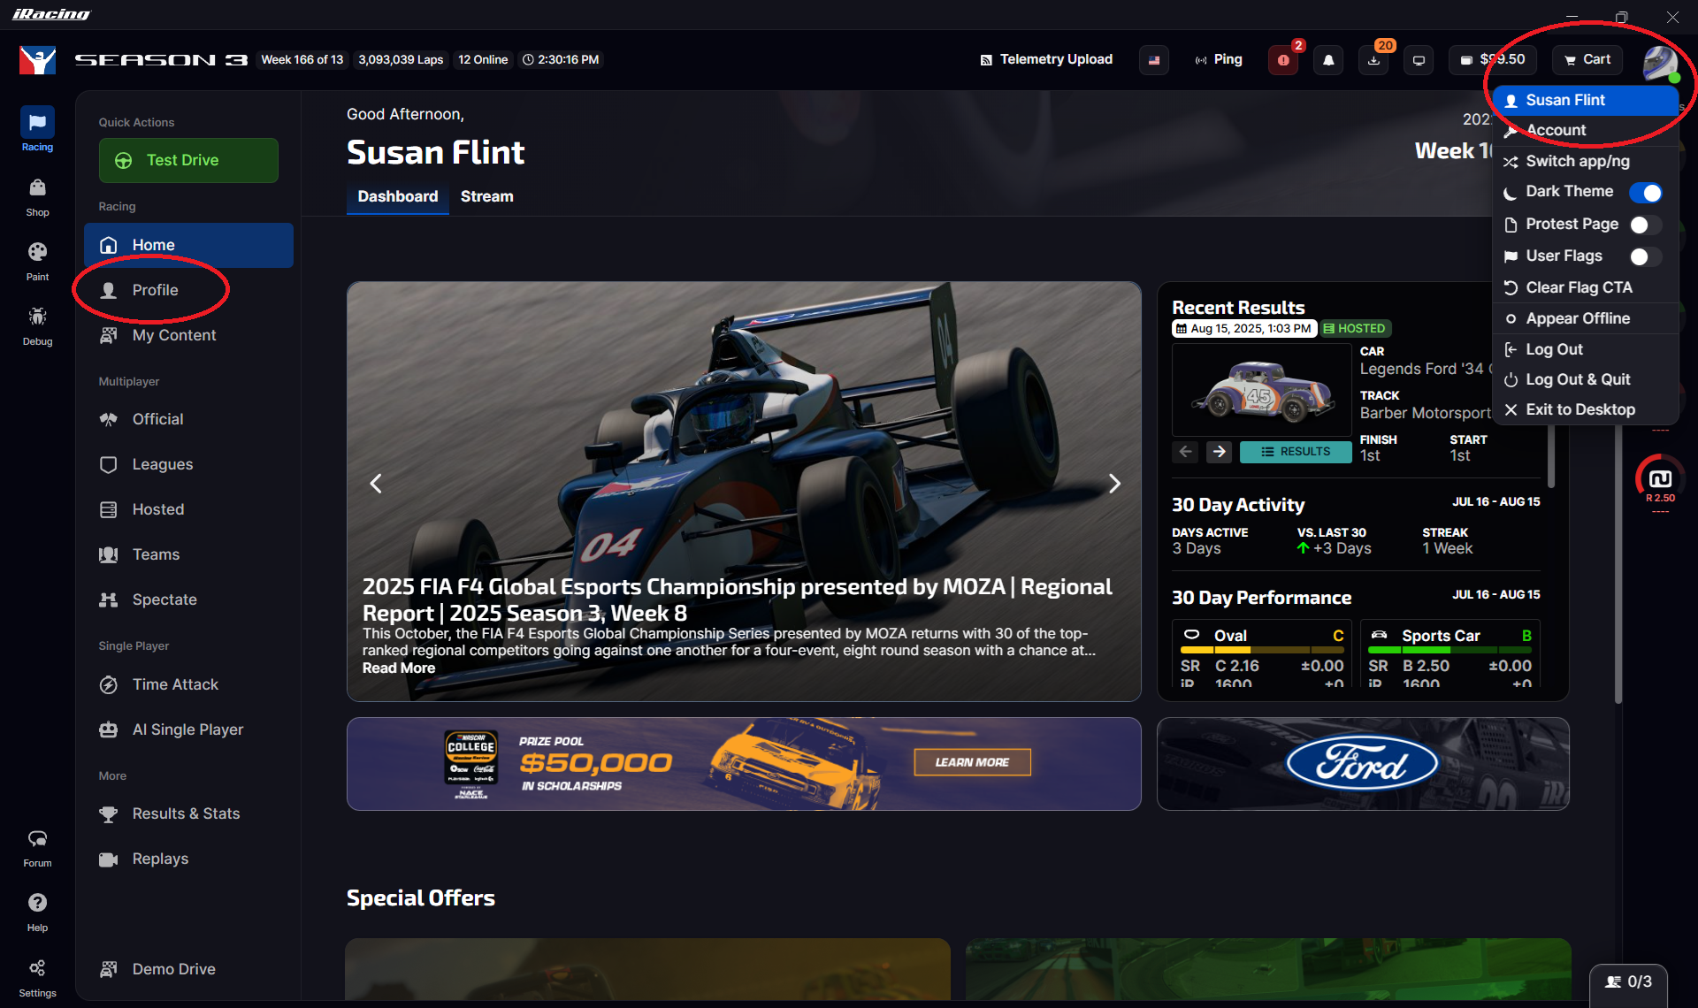Click the RESULTS button in Recent Results
1698x1008 pixels.
pos(1296,452)
